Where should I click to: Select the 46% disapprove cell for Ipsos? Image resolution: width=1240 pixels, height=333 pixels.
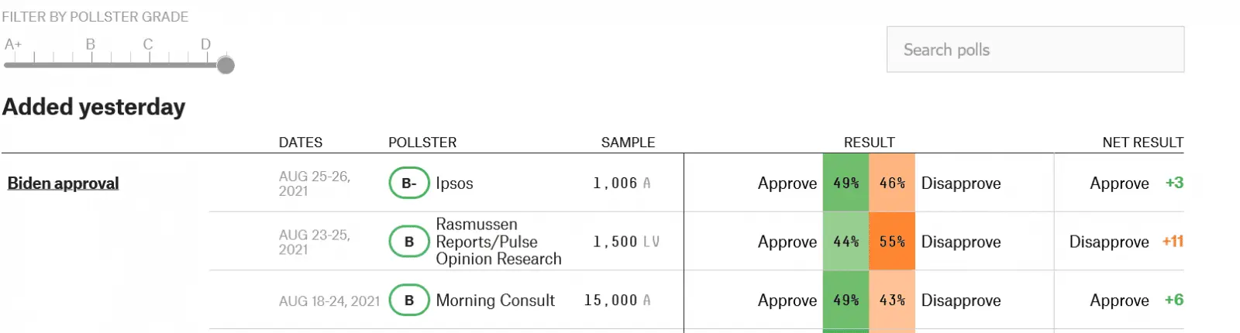(x=892, y=184)
